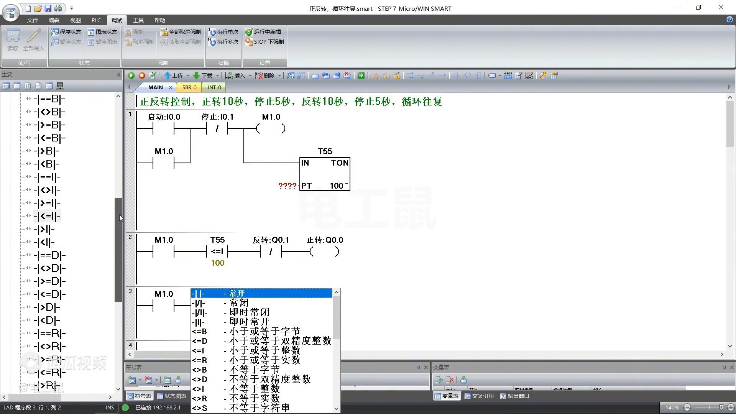Click the green RUN button in the editor toolbar

pyautogui.click(x=131, y=76)
